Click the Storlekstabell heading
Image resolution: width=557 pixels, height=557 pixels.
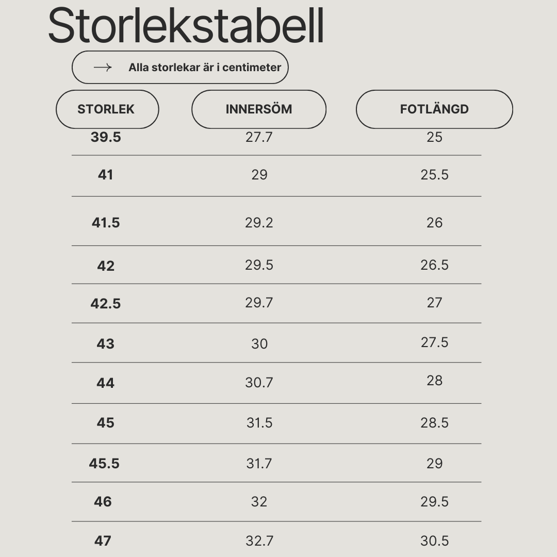pos(186,26)
